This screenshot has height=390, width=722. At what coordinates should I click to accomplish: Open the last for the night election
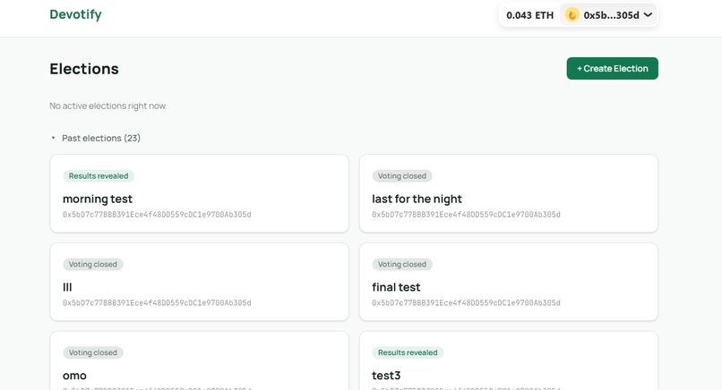click(509, 193)
